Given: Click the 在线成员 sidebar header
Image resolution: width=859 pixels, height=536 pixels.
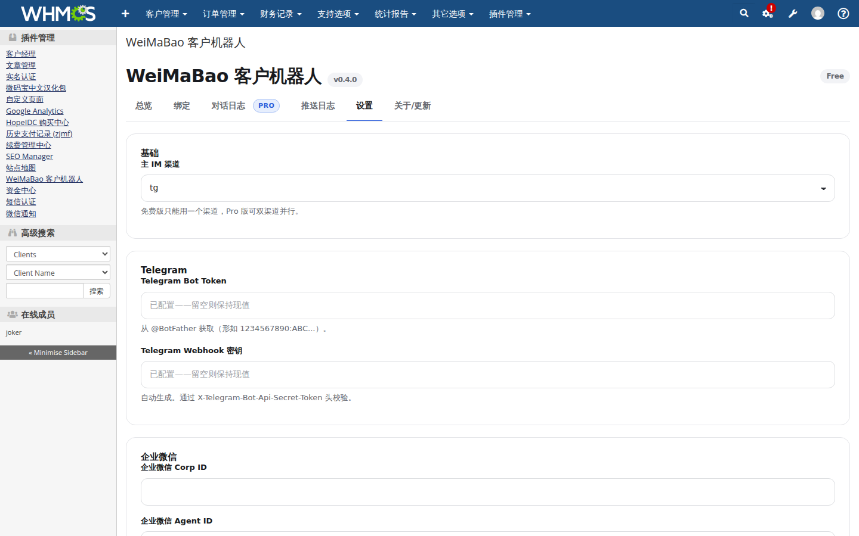Looking at the screenshot, I should 58,314.
